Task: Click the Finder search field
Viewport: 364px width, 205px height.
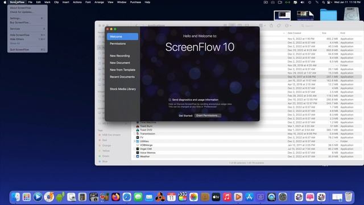Action: (x=330, y=26)
